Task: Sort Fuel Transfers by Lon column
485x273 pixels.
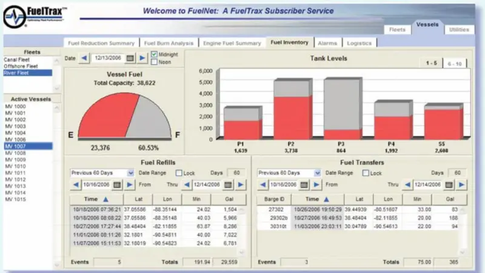Action: click(388, 200)
